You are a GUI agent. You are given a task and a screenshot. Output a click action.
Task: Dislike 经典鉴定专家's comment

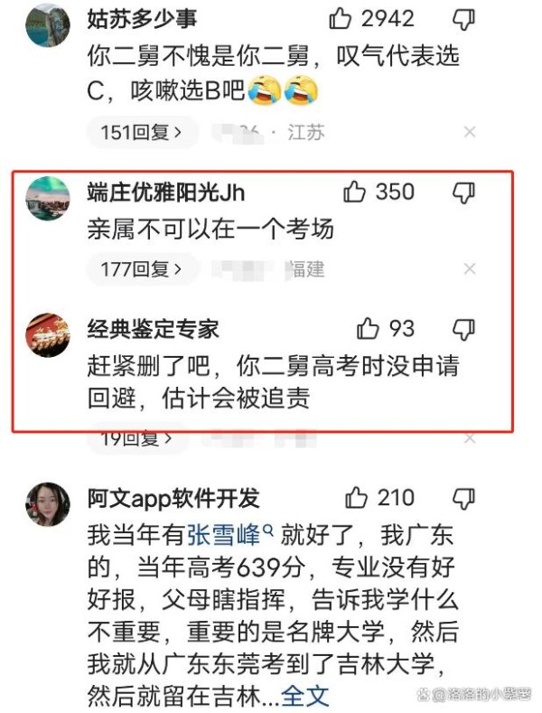[463, 329]
